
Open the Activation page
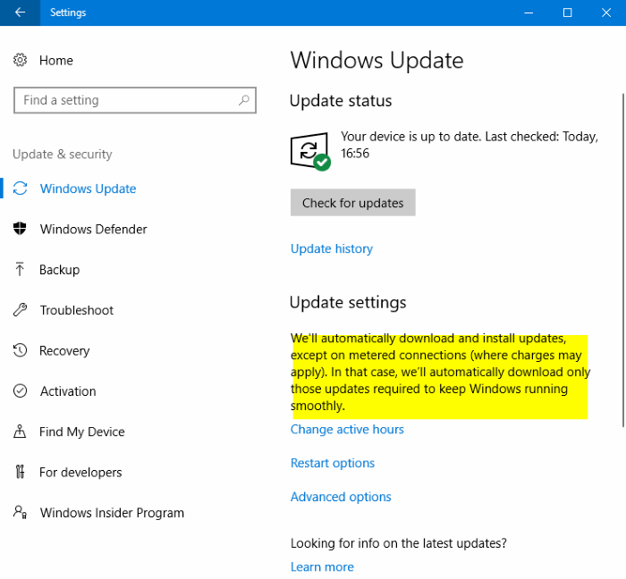(68, 391)
